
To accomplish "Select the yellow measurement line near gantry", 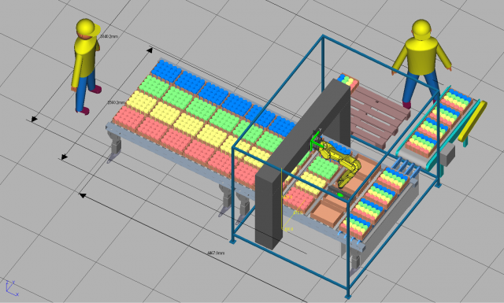I will 282,199.
